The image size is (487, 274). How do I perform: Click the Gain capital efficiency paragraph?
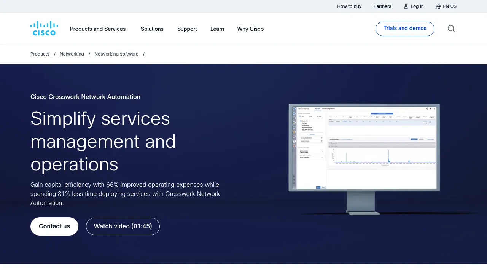click(x=125, y=194)
